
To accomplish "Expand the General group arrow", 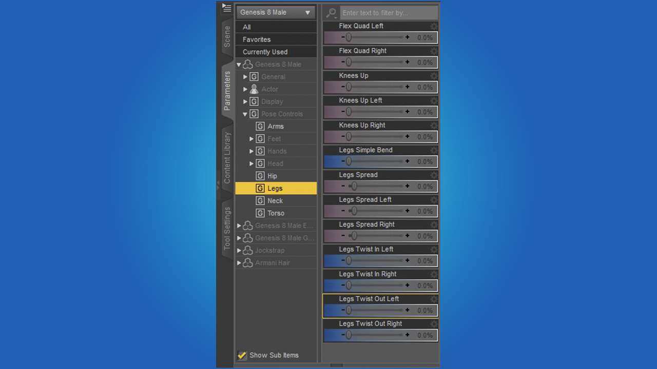I will pos(245,77).
